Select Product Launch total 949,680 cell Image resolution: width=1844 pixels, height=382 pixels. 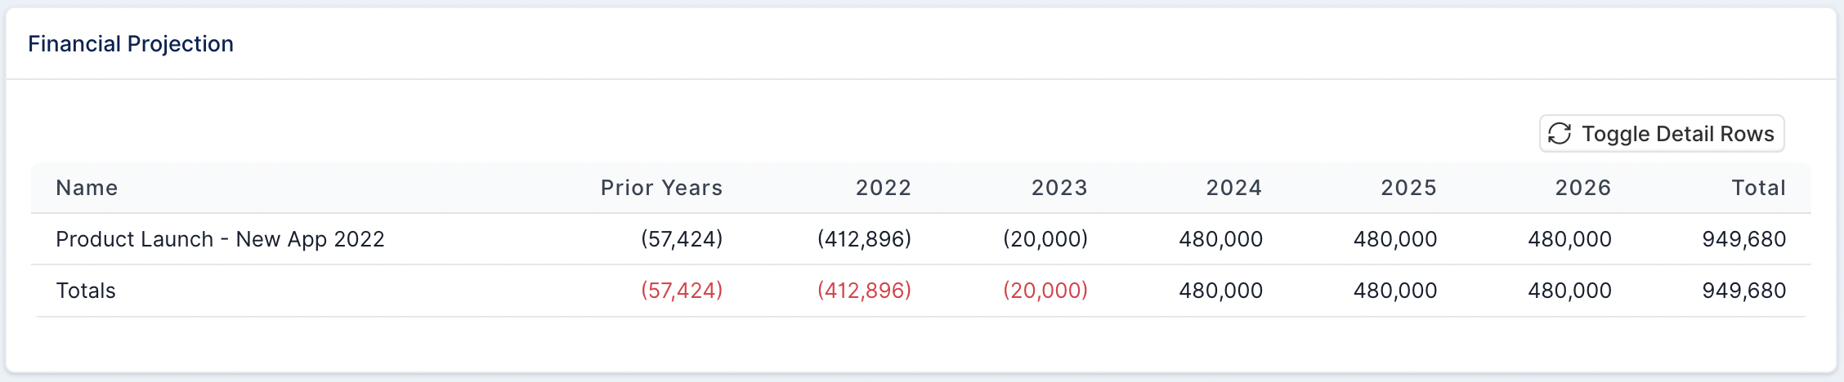(x=1744, y=239)
